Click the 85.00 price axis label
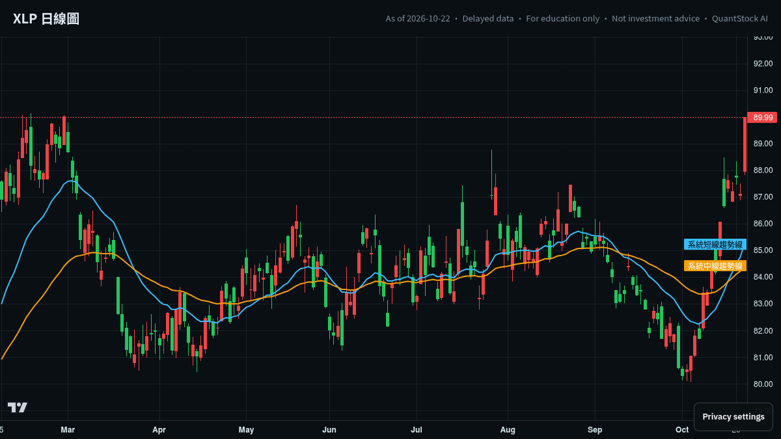781x439 pixels. 763,250
